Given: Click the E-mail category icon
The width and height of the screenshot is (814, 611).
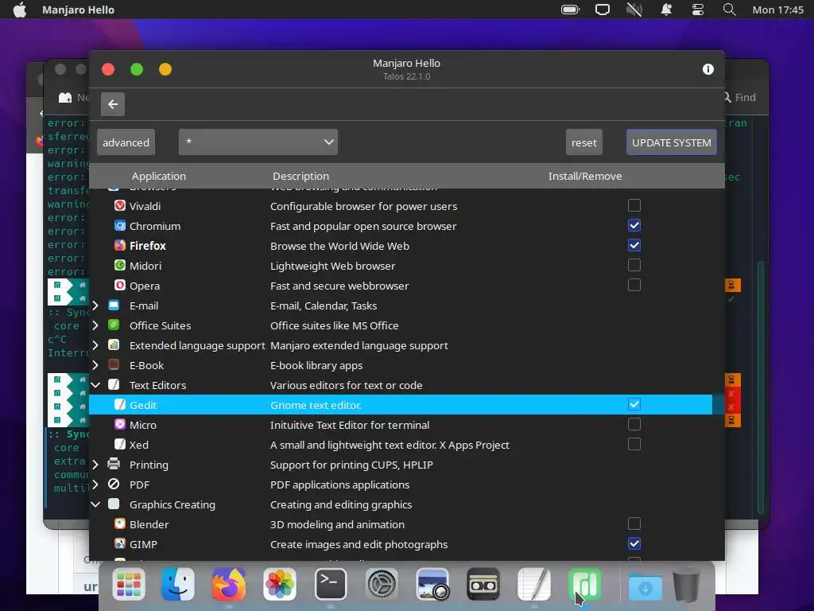Looking at the screenshot, I should pos(114,305).
